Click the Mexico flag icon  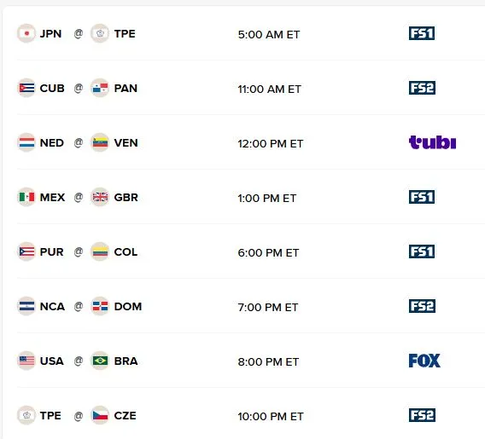click(26, 197)
